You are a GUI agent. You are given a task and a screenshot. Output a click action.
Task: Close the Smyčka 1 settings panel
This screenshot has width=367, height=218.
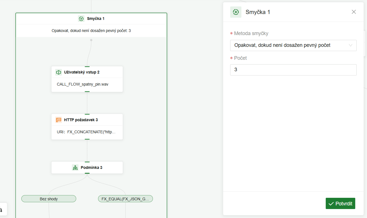click(x=354, y=12)
